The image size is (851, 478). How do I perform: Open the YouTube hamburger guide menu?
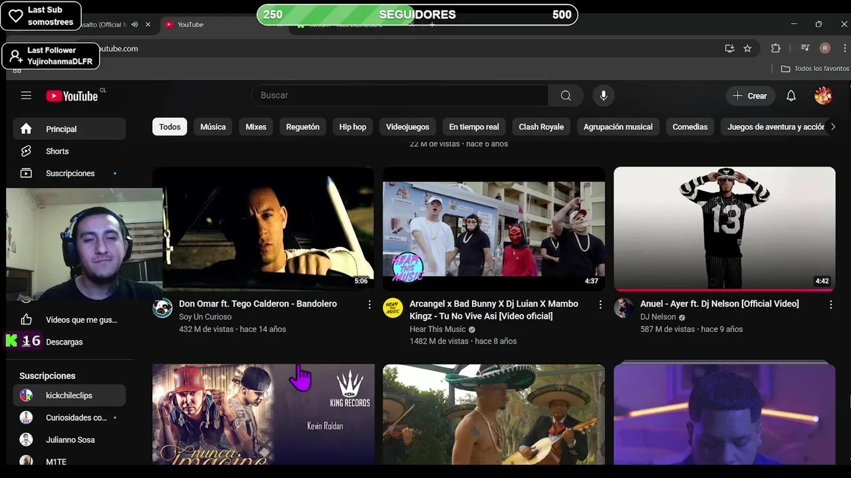[x=26, y=96]
